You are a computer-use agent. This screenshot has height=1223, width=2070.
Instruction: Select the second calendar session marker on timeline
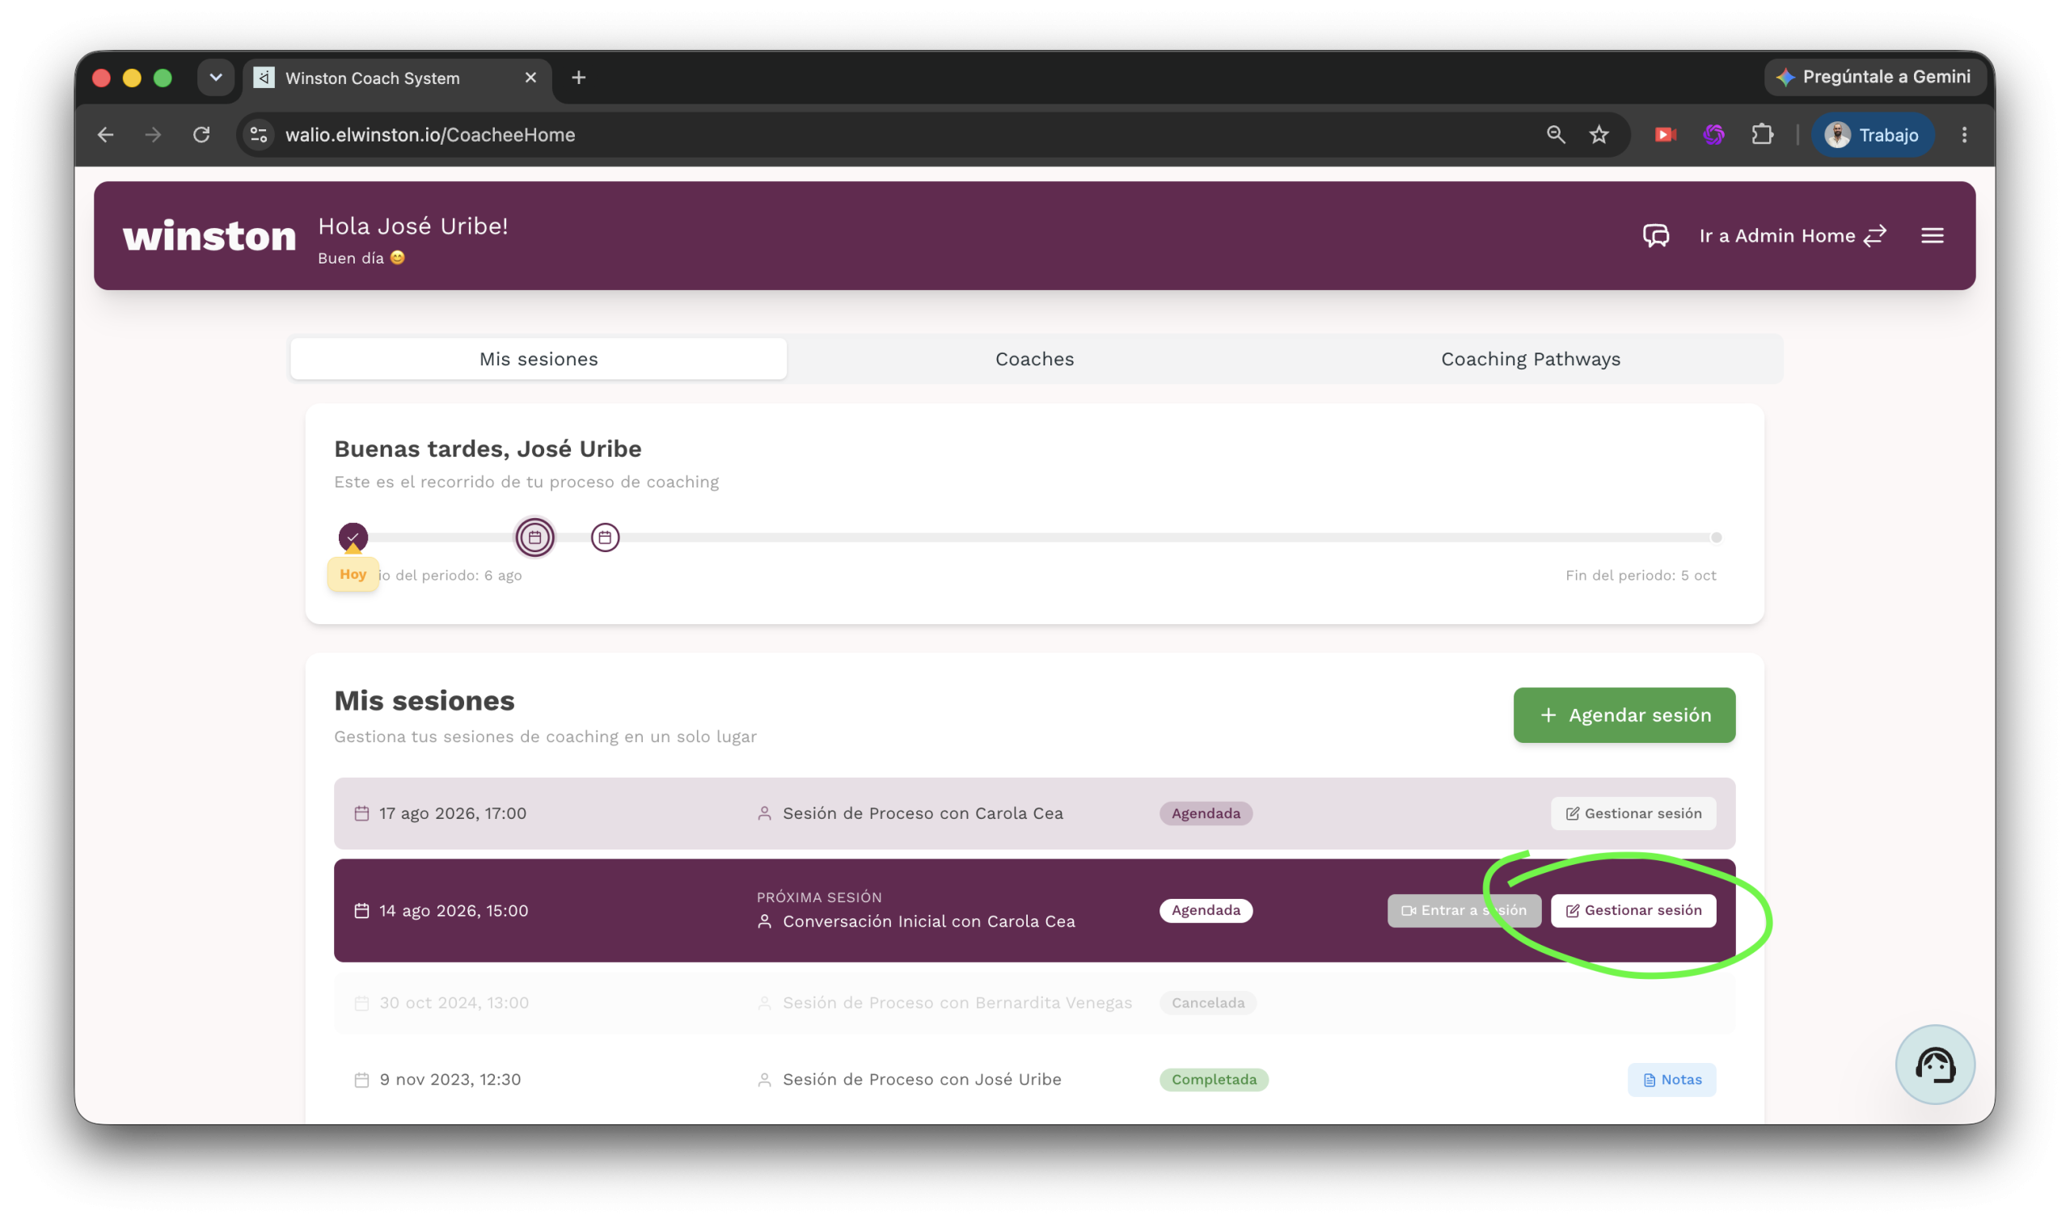pyautogui.click(x=605, y=538)
